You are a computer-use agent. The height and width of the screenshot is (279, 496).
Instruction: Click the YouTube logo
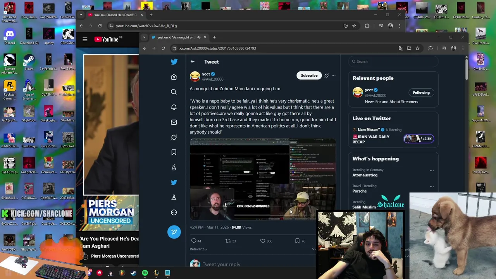coord(106,39)
